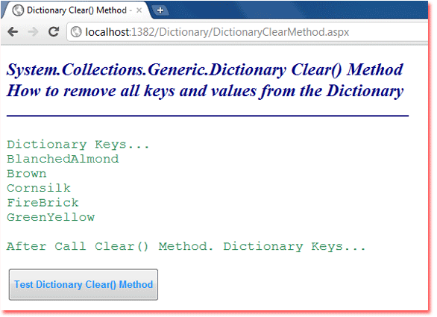Click the browser forward arrow

[33, 32]
